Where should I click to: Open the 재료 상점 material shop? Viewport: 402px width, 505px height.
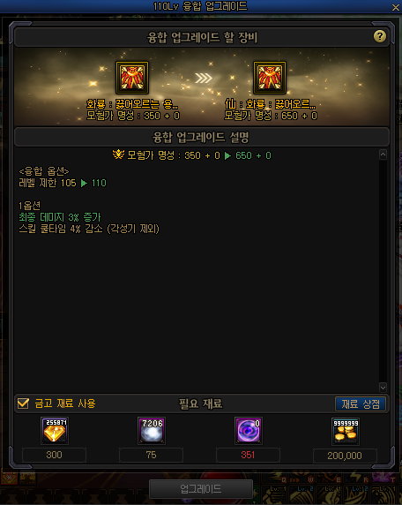pos(361,403)
